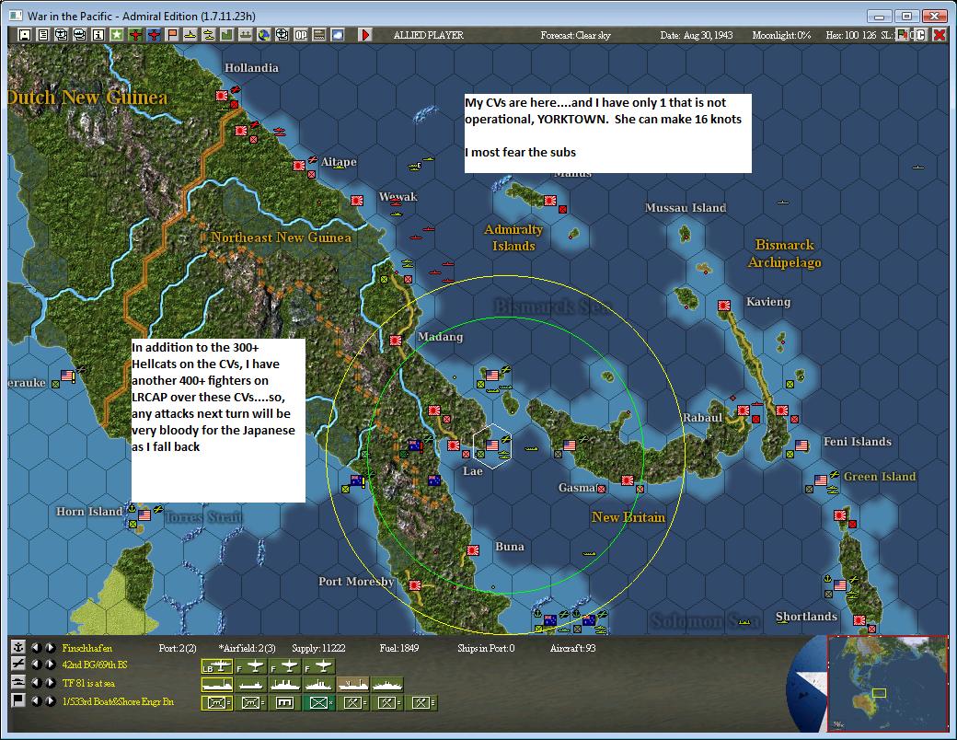This screenshot has height=740, width=957.
Task: Click the striped lines icon beside OP
Action: (319, 35)
